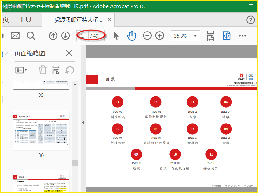The image size is (258, 193).
Task: Zoom in with the plus button
Action: click(x=160, y=36)
